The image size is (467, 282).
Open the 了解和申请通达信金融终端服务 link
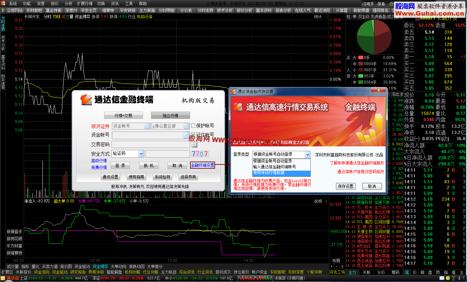pos(357,163)
